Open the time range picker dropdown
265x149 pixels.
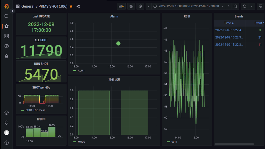pyautogui.click(x=188, y=6)
